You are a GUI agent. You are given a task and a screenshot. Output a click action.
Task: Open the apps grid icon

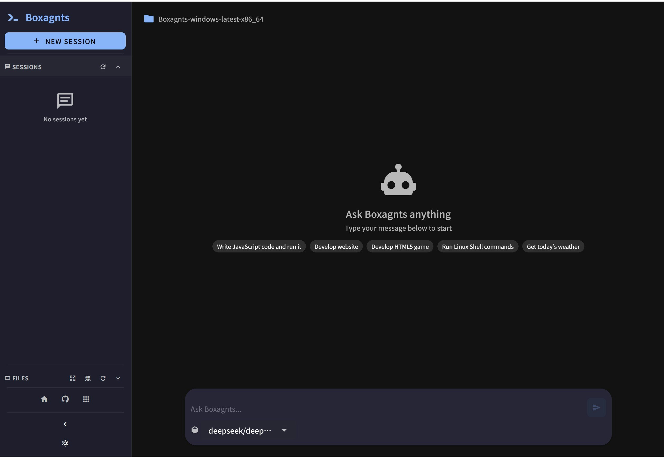click(86, 399)
